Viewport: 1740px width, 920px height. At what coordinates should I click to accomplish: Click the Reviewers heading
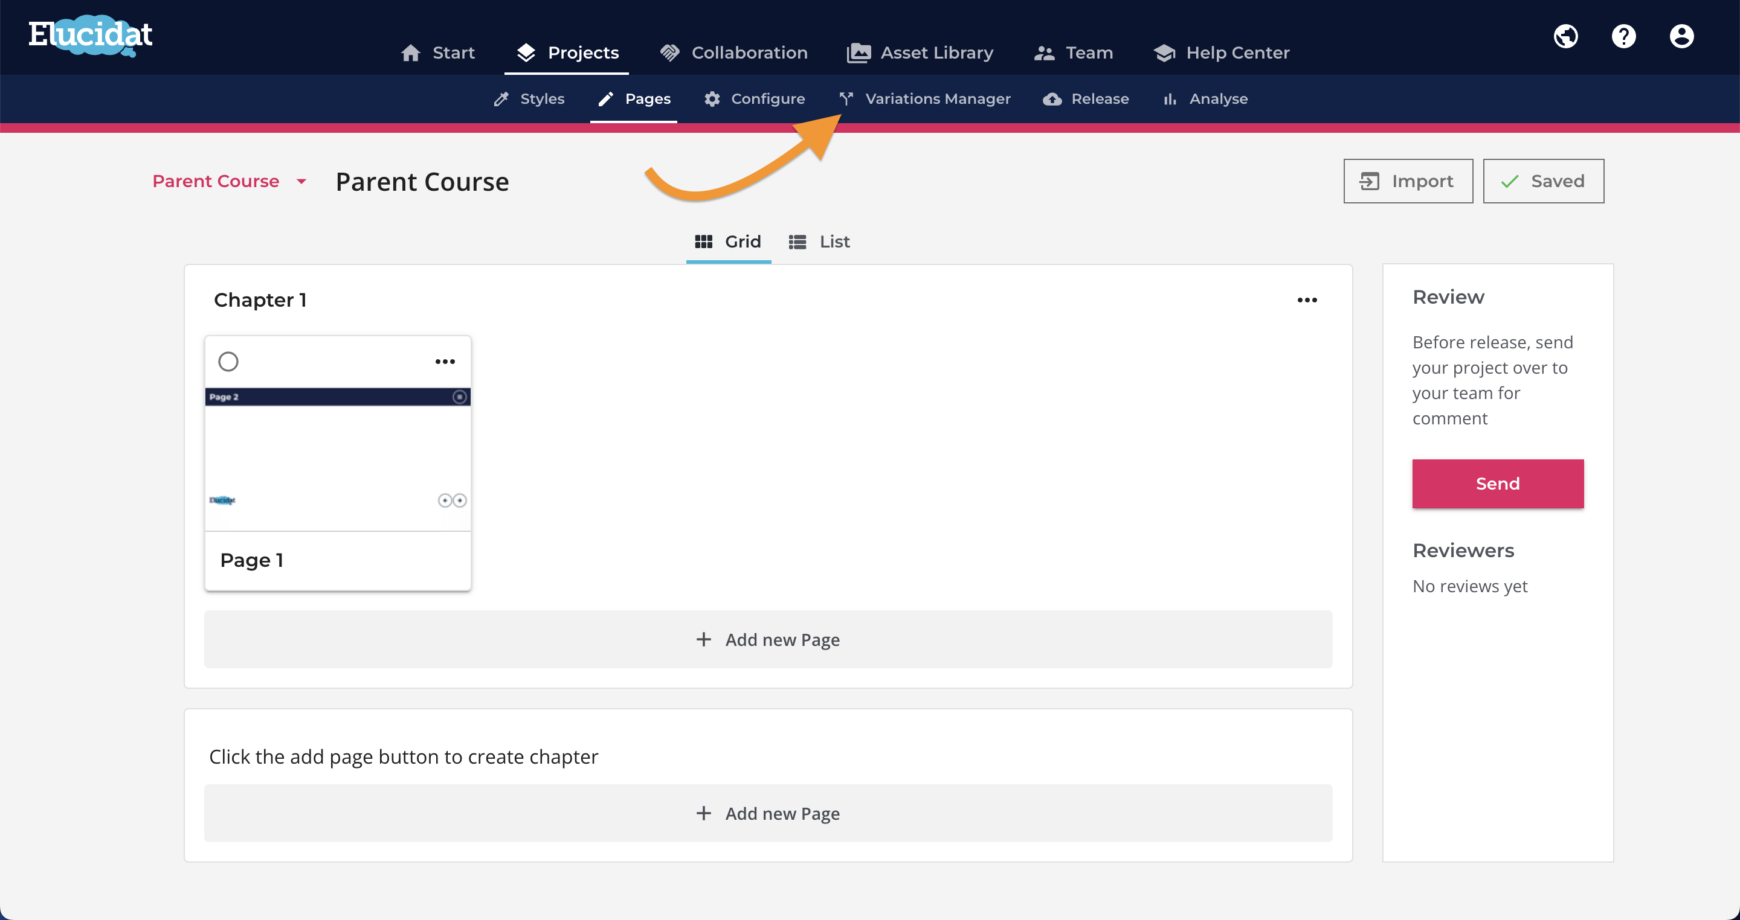click(x=1463, y=551)
